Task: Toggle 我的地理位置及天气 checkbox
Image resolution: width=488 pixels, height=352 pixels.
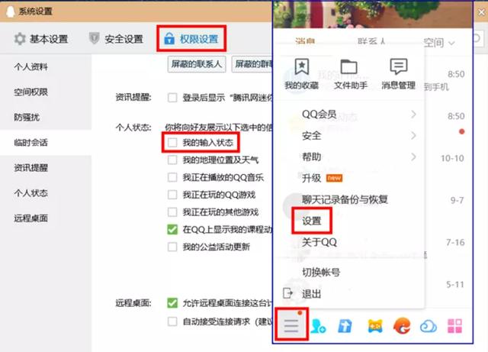Action: click(x=172, y=160)
